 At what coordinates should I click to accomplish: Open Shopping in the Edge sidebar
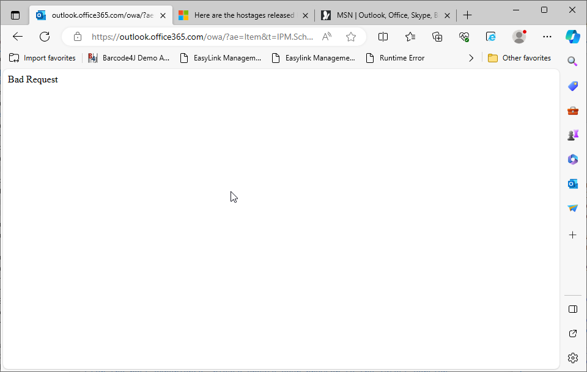(572, 86)
